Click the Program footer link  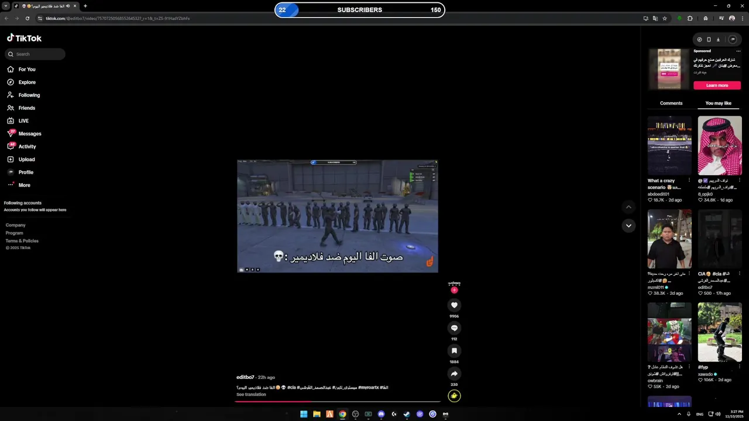[x=15, y=233]
